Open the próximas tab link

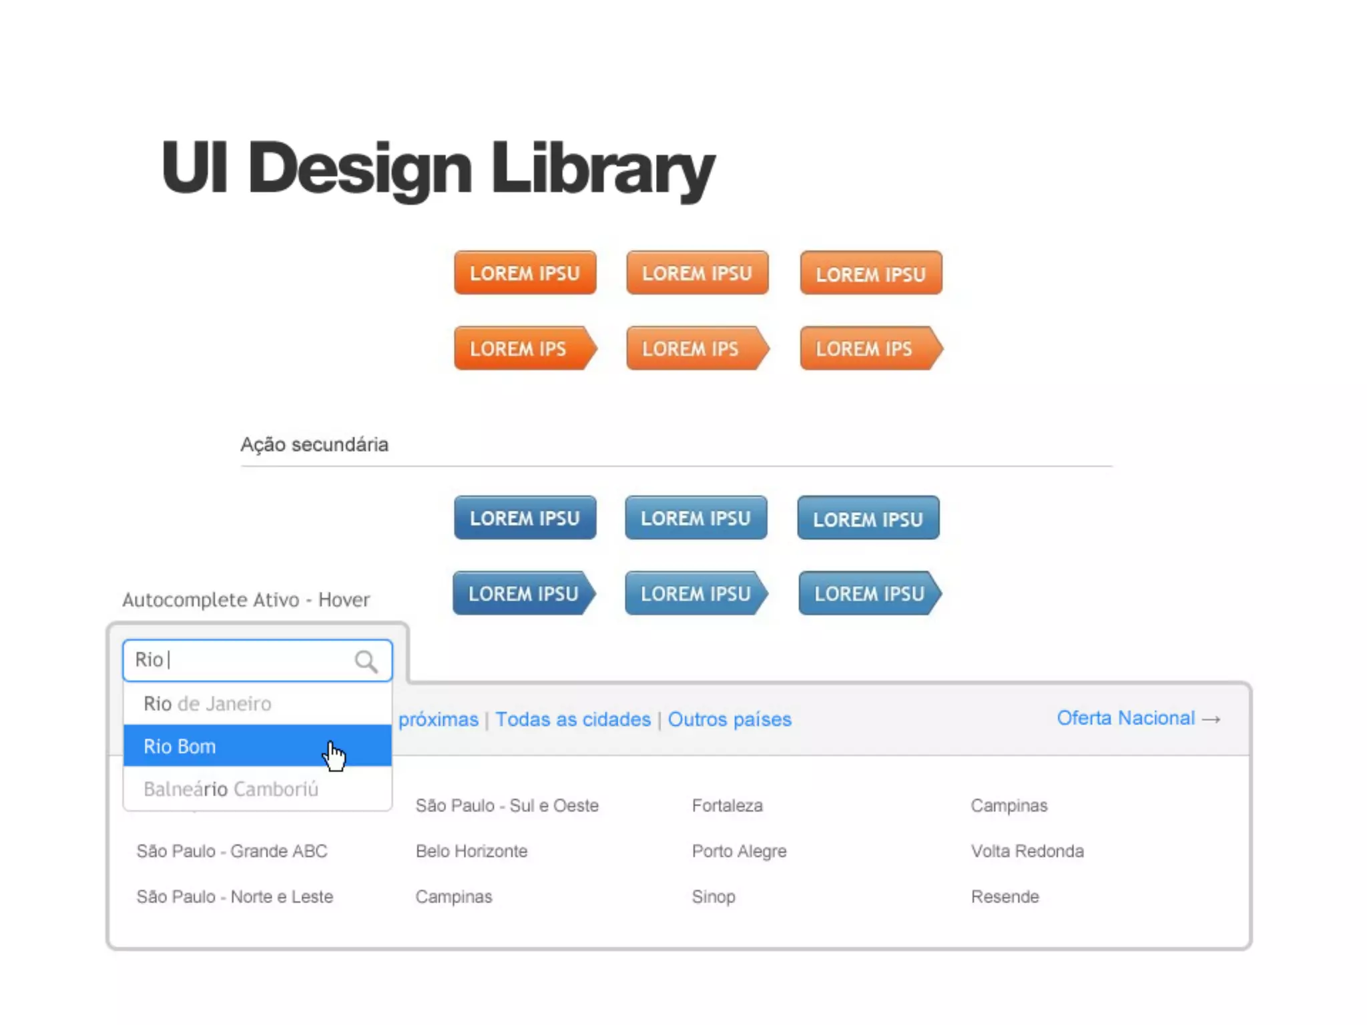pyautogui.click(x=439, y=719)
